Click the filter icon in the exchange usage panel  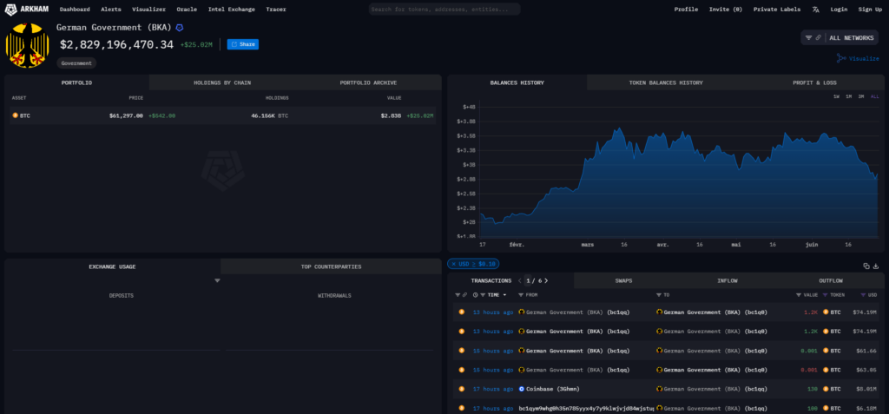point(217,280)
